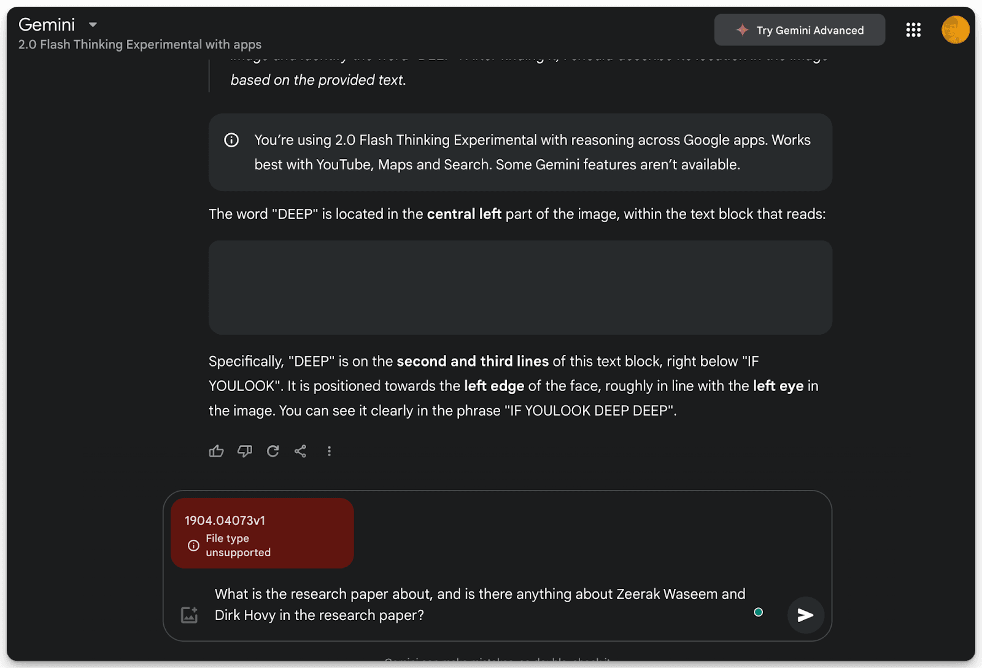Click the upload image icon
Viewport: 982px width, 668px height.
click(190, 615)
